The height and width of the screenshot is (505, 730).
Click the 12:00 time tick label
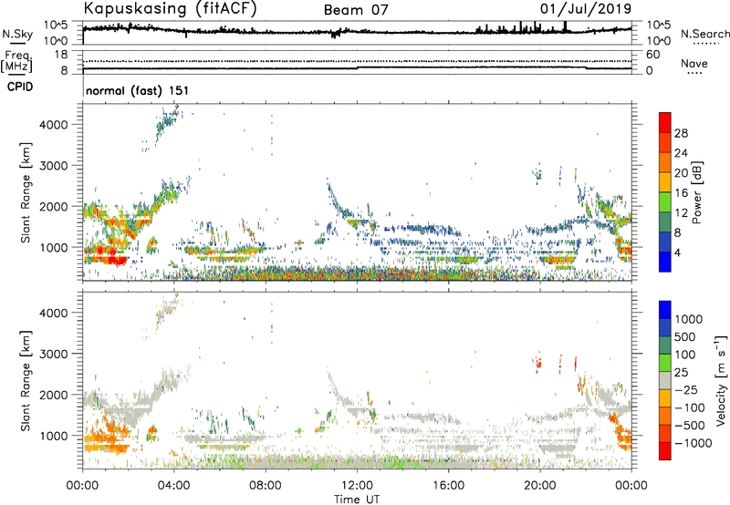pyautogui.click(x=357, y=486)
